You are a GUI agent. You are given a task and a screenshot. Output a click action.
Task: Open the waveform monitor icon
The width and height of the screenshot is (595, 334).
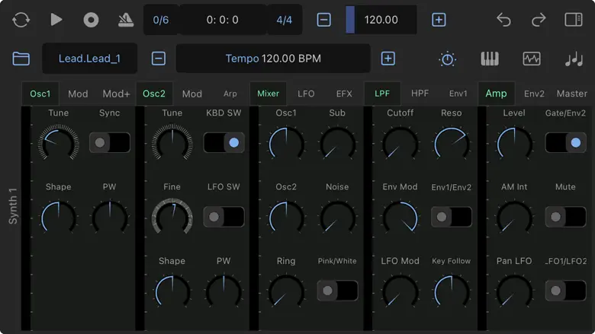(532, 59)
